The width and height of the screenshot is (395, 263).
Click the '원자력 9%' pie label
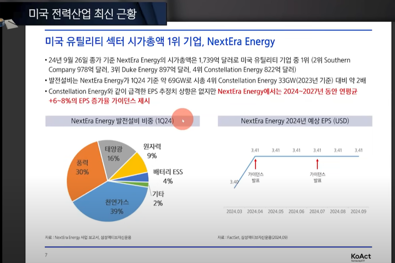click(152, 151)
